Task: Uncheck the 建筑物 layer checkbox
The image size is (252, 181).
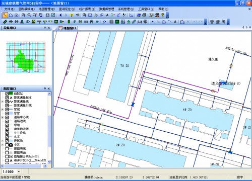Action: tap(7, 141)
